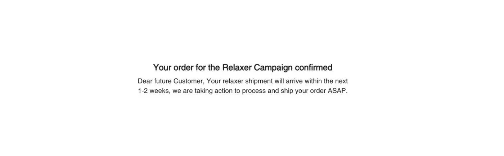Click the word "Relaxer" in the heading
This screenshot has height=156, width=504.
click(237, 67)
